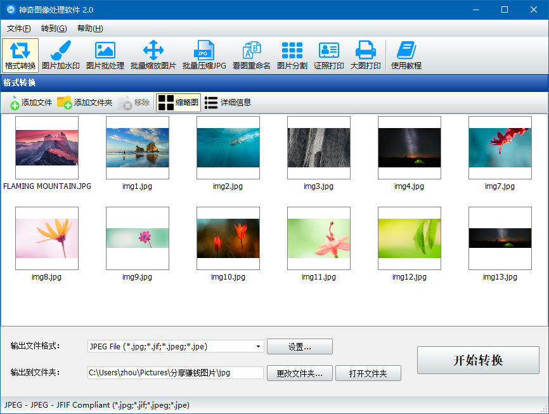Click the 打开文件夹 button
This screenshot has height=414, width=549.
(368, 373)
